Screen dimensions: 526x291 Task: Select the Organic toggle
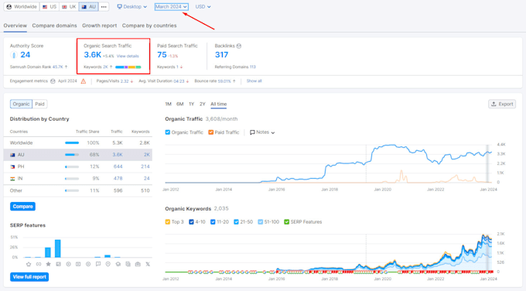coord(21,104)
